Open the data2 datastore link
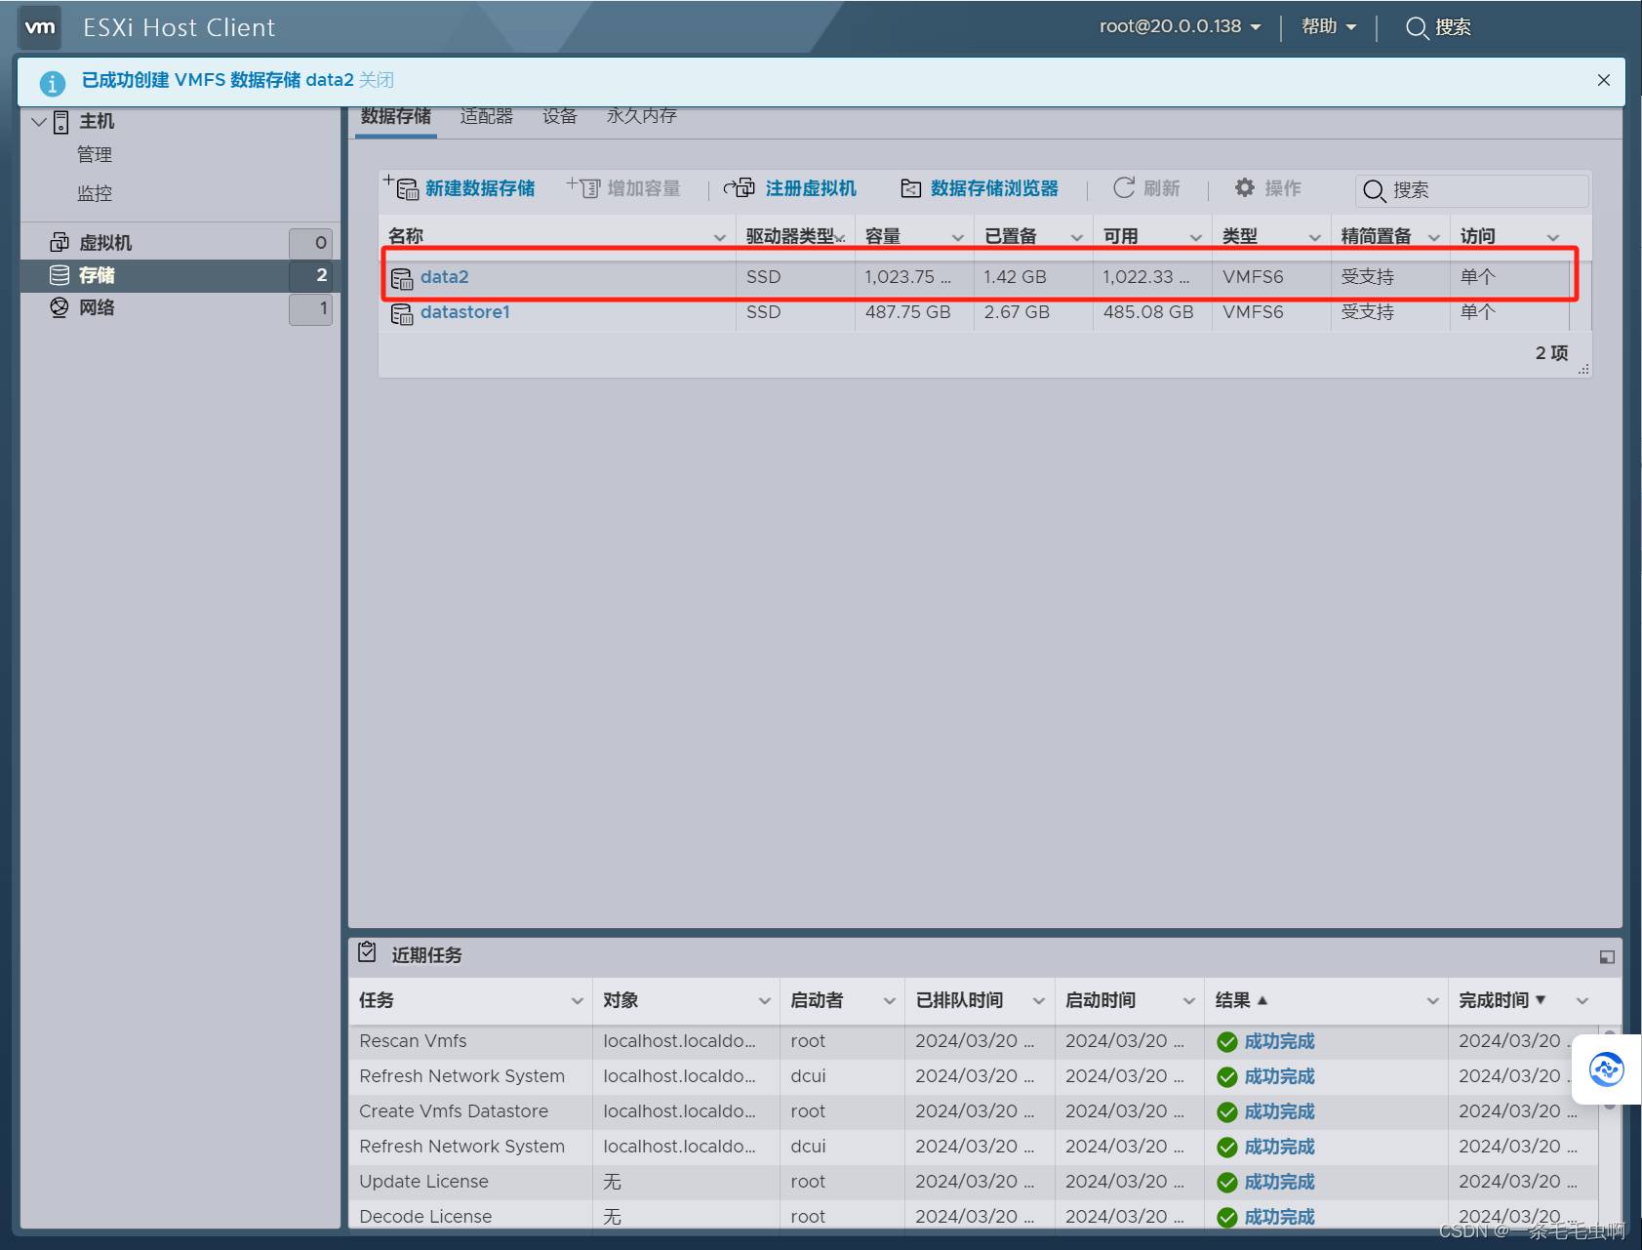Image resolution: width=1642 pixels, height=1250 pixels. [x=444, y=277]
